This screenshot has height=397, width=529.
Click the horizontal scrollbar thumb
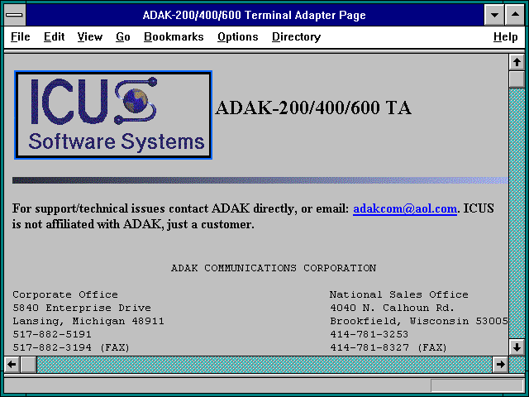(x=29, y=365)
